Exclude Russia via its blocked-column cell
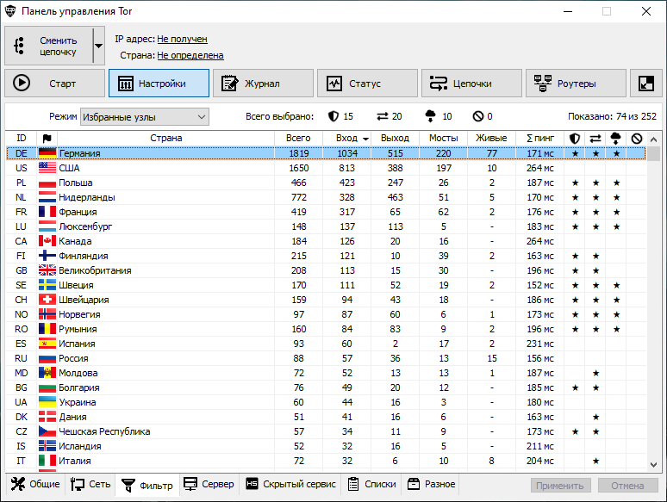The height and width of the screenshot is (502, 667). click(x=636, y=358)
